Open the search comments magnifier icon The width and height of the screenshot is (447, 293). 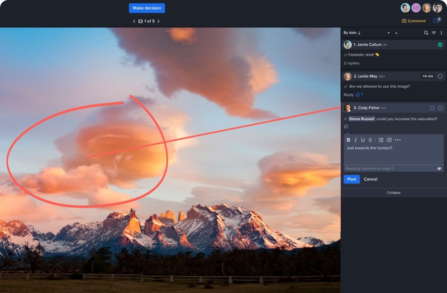coord(426,33)
